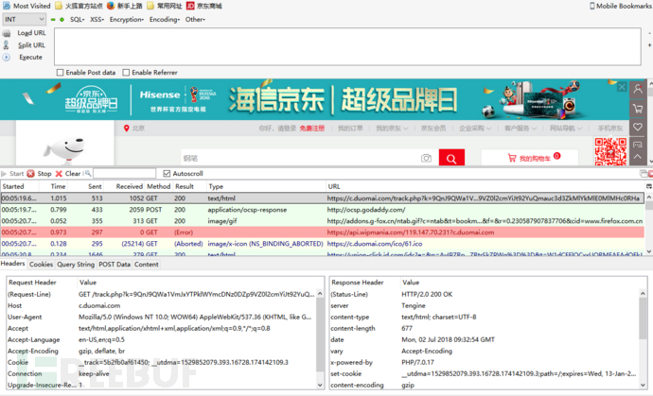653x396 pixels.
Task: Close the Hisense banner ad
Action: [x=622, y=87]
